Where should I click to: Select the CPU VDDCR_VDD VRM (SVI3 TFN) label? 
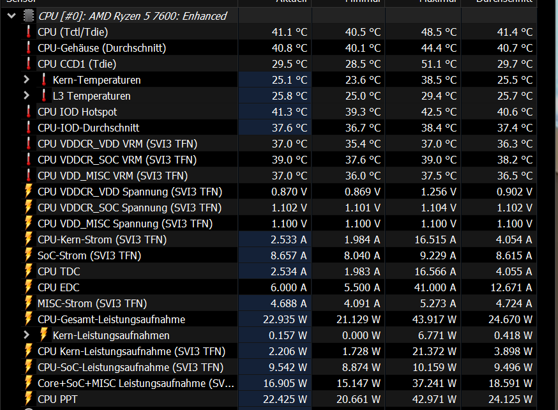pyautogui.click(x=117, y=144)
